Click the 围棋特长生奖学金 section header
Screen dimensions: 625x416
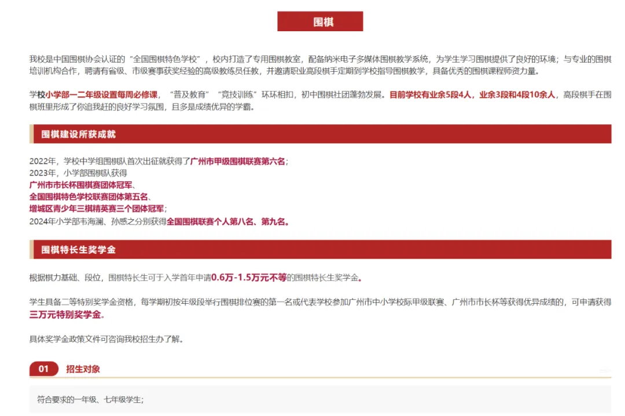click(x=320, y=249)
